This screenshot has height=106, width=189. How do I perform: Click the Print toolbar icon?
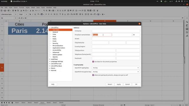(16, 11)
